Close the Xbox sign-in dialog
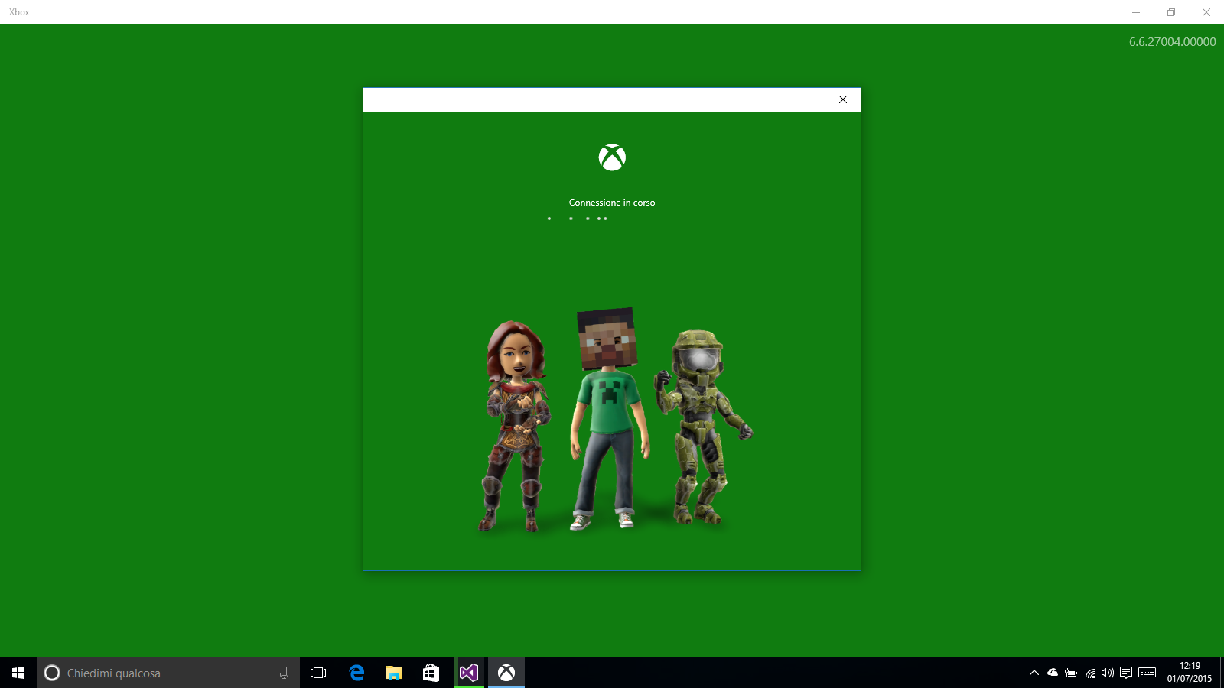This screenshot has width=1224, height=688. [x=842, y=99]
